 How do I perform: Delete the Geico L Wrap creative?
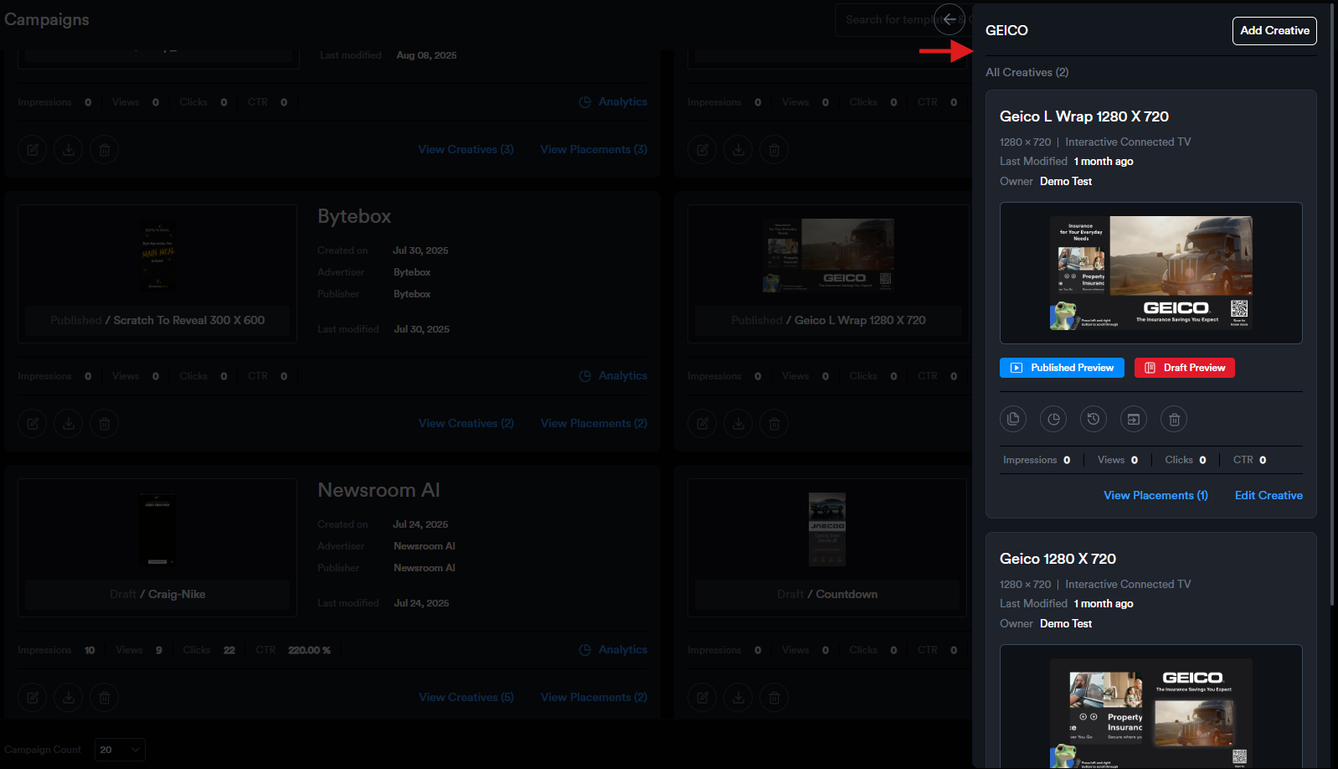coord(1174,419)
